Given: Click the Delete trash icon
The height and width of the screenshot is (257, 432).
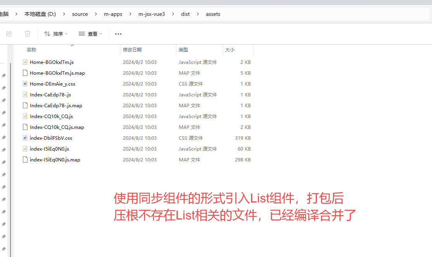Looking at the screenshot, I should [27, 34].
